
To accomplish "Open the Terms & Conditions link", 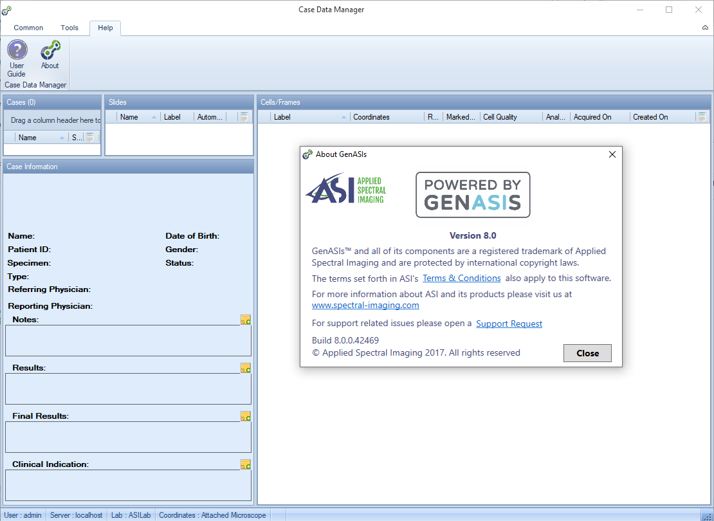I will [461, 279].
